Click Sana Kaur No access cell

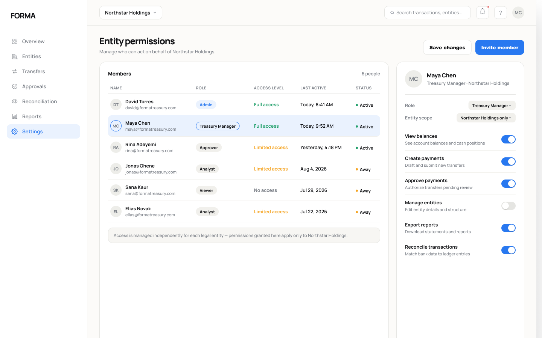(265, 190)
